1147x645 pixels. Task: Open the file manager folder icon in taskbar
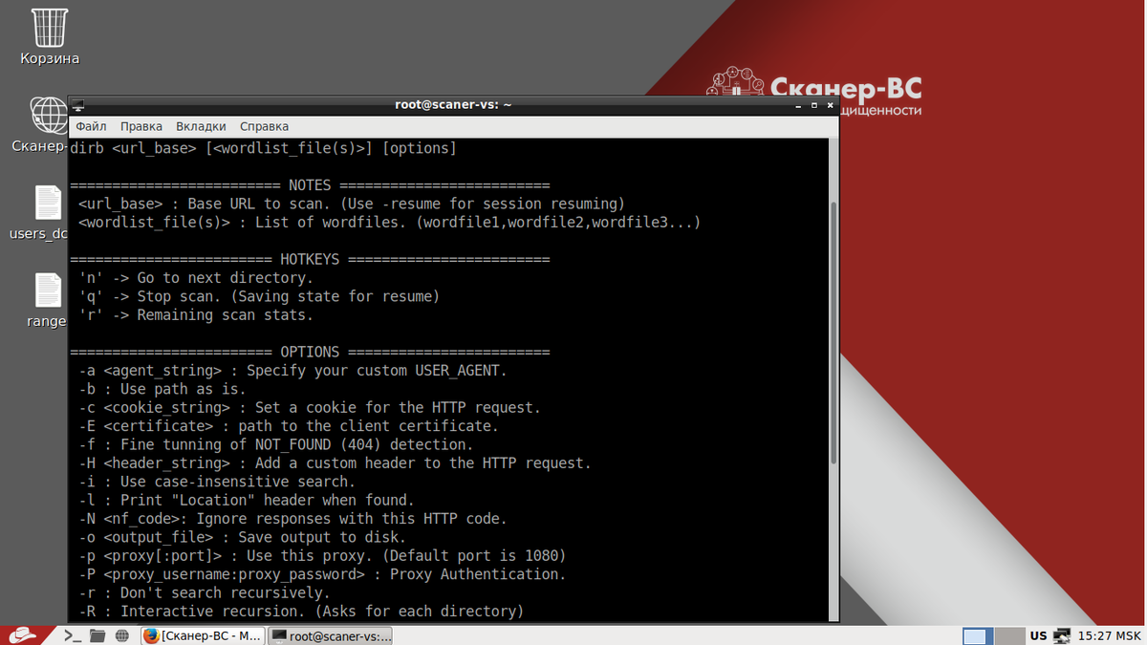click(x=97, y=634)
